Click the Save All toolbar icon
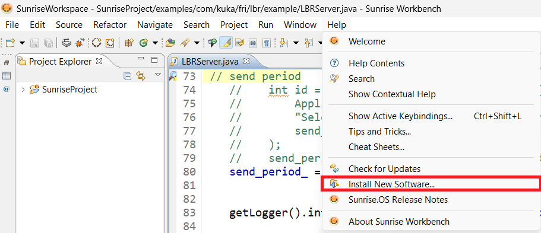 tap(48, 43)
